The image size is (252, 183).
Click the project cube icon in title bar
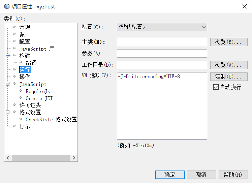tap(6, 6)
